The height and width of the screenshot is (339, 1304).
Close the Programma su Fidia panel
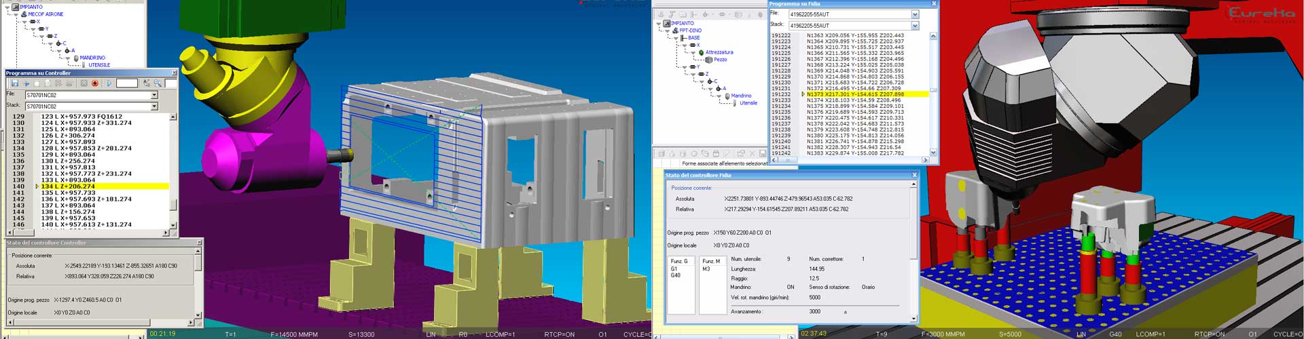point(934,3)
